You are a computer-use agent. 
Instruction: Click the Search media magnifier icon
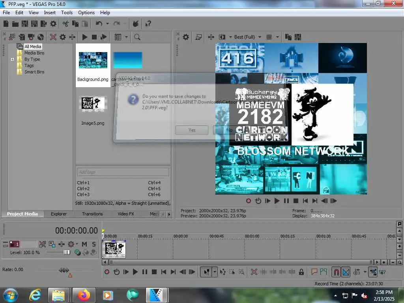pos(137,37)
